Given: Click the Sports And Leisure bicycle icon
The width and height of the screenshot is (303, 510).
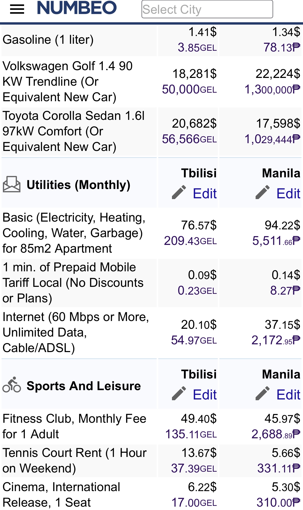Looking at the screenshot, I should click(12, 385).
